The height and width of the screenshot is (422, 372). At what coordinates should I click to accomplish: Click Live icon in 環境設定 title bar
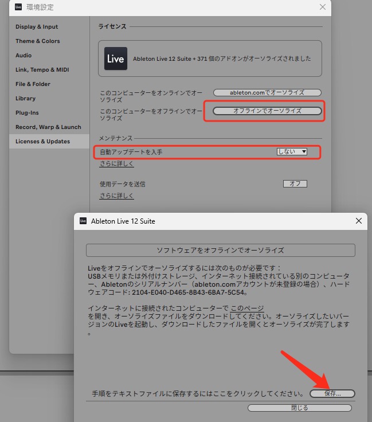point(18,7)
